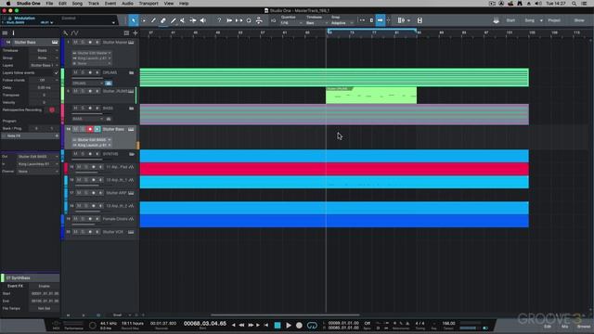Open track list icon above tracks

126,33
